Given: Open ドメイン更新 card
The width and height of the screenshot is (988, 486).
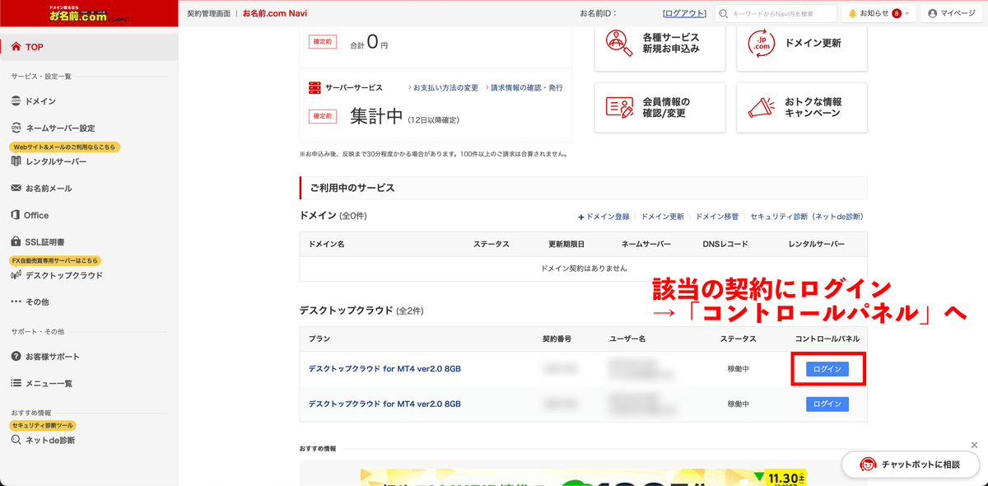Looking at the screenshot, I should click(x=802, y=44).
